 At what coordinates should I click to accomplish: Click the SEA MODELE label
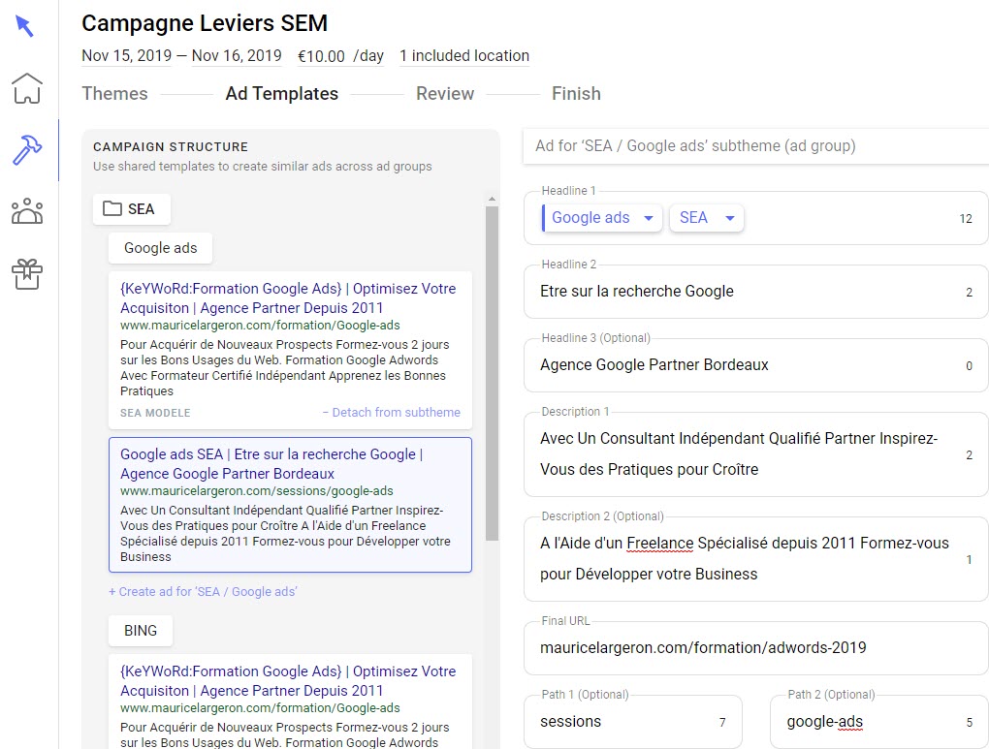(x=155, y=413)
